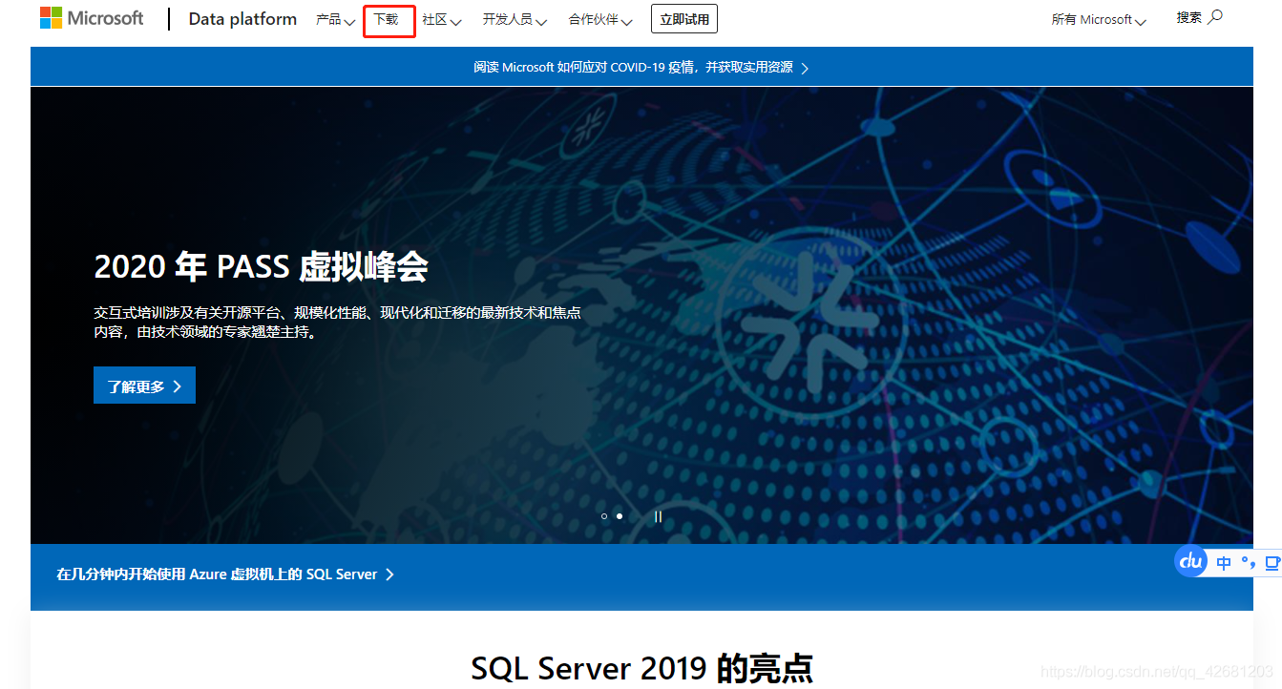Toggle the 中 Chinese input mode indicator

pyautogui.click(x=1224, y=563)
